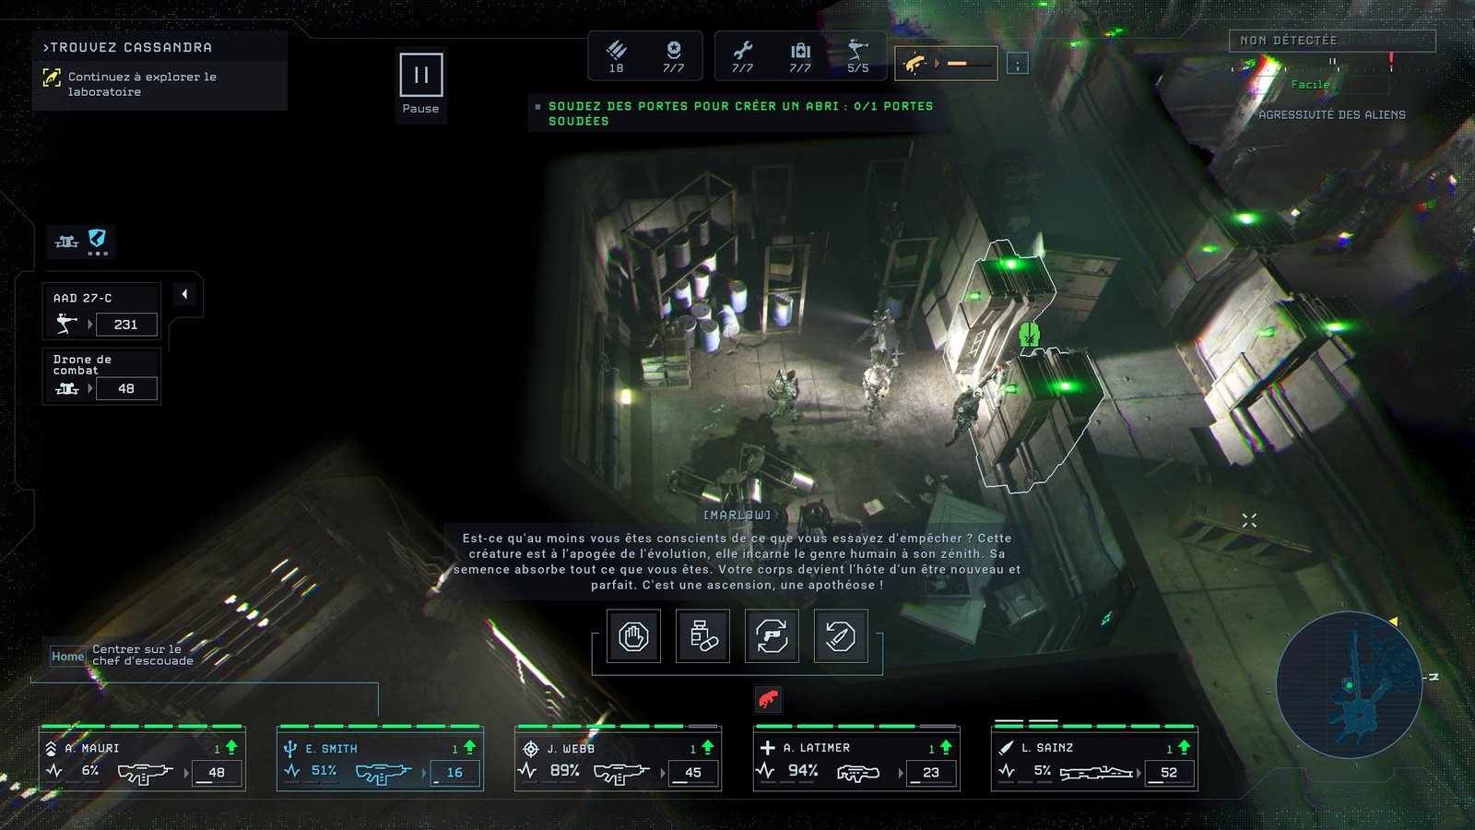
Task: Click the red alien status icon
Action: pyautogui.click(x=768, y=700)
